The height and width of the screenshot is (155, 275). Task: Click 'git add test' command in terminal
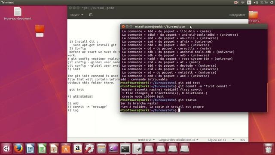pyautogui.click(x=189, y=83)
